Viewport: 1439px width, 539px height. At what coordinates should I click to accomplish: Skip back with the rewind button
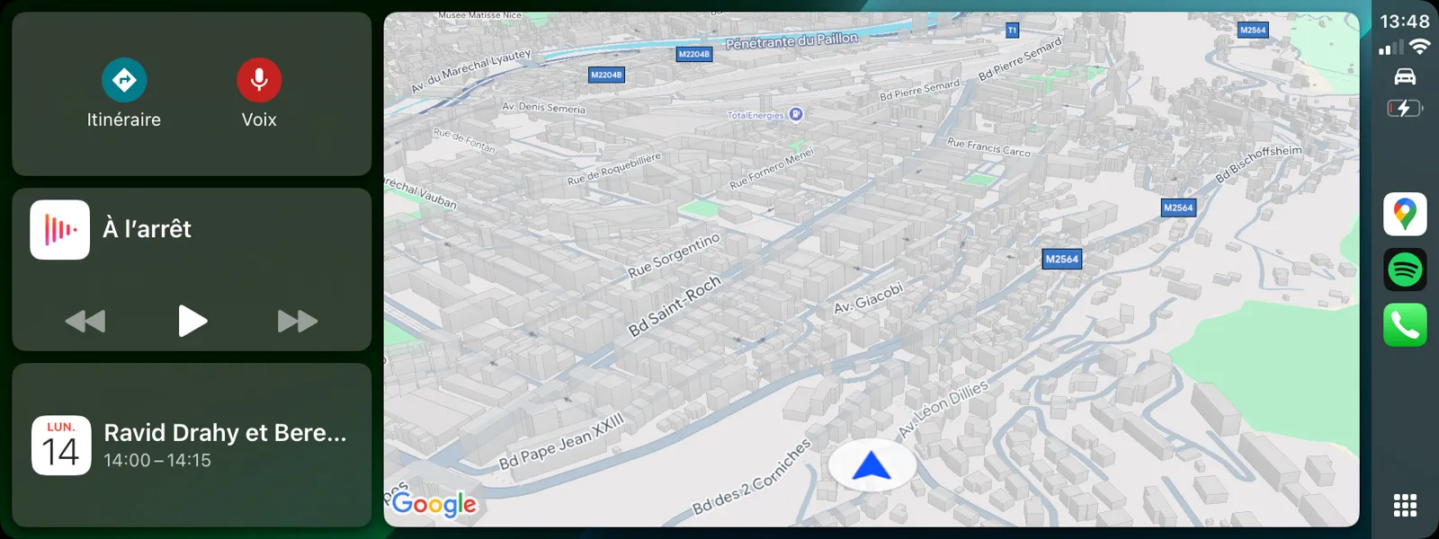click(85, 321)
